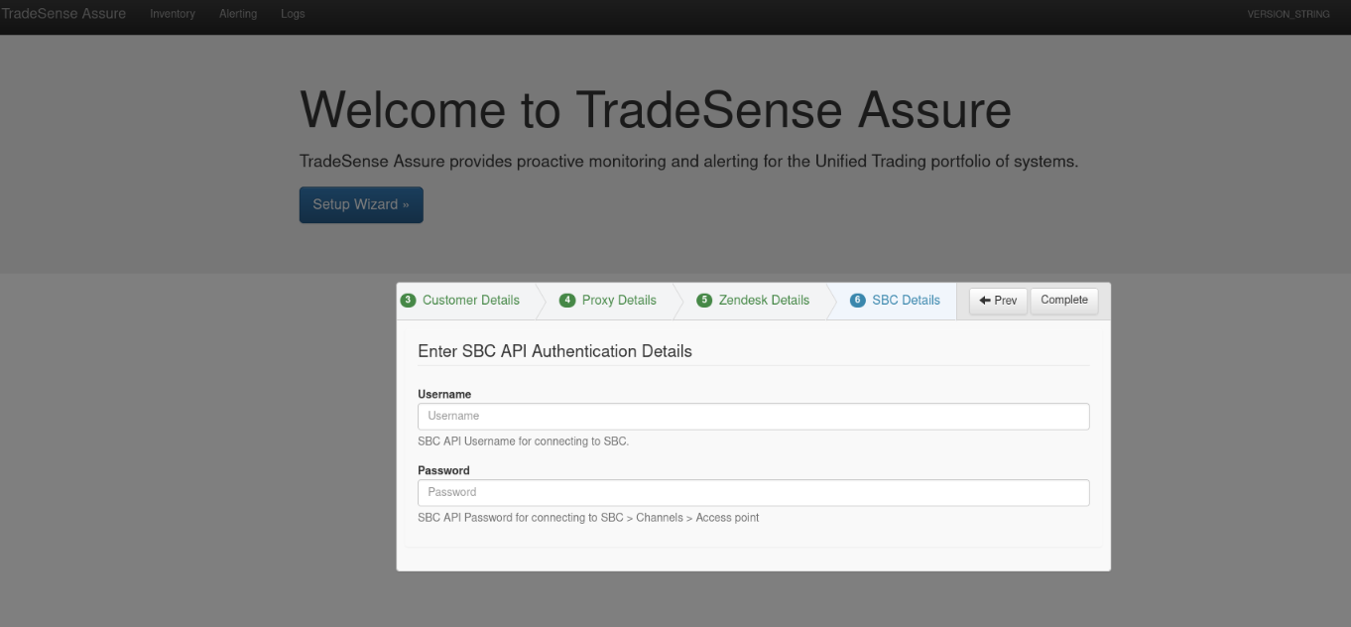
Task: Click the step 6 number badge
Action: point(858,300)
